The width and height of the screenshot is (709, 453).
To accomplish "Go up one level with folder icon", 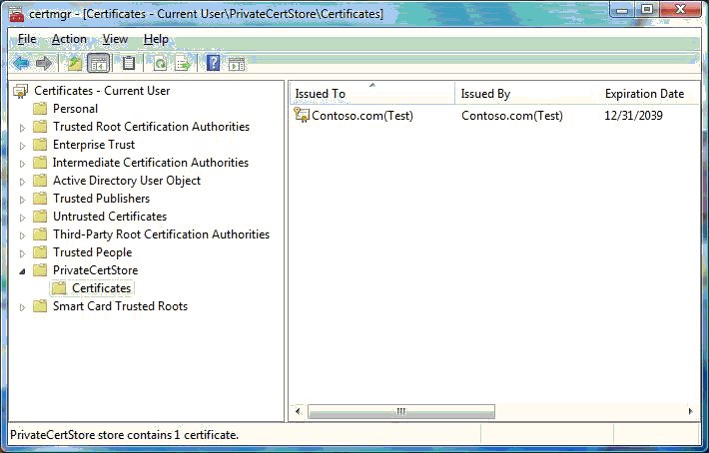I will point(75,63).
